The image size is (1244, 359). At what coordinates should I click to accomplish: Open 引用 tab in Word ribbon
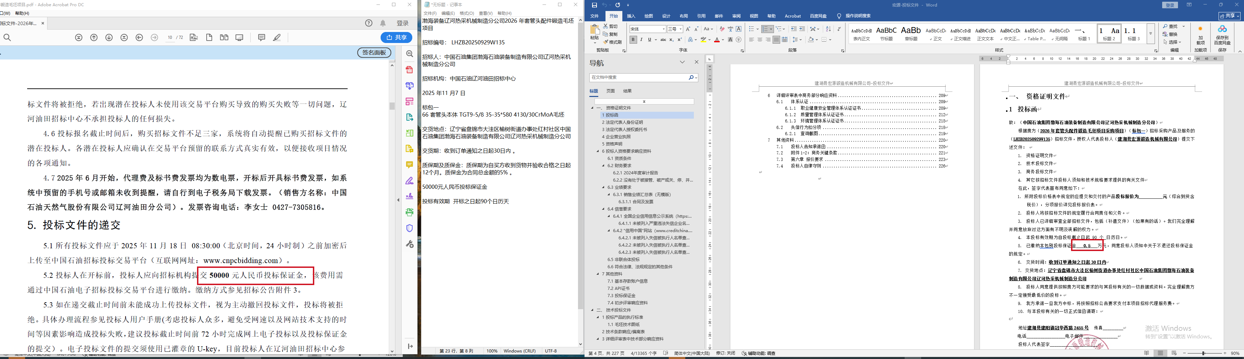[701, 16]
